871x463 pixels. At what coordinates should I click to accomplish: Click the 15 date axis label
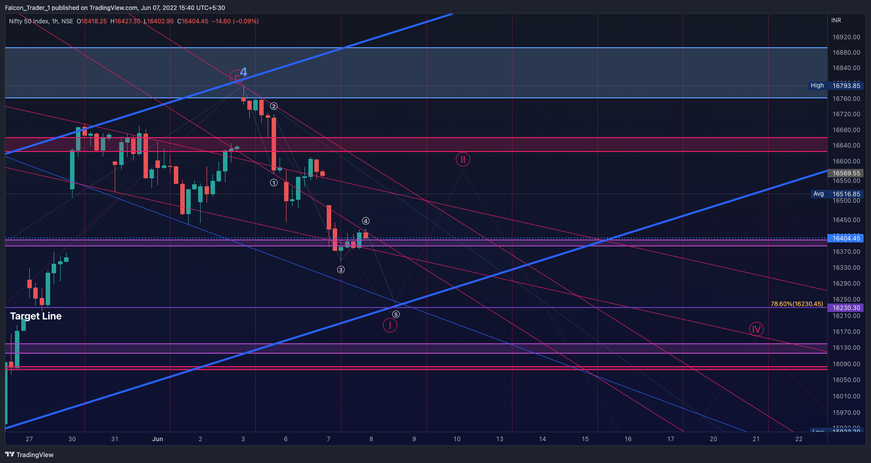point(585,439)
